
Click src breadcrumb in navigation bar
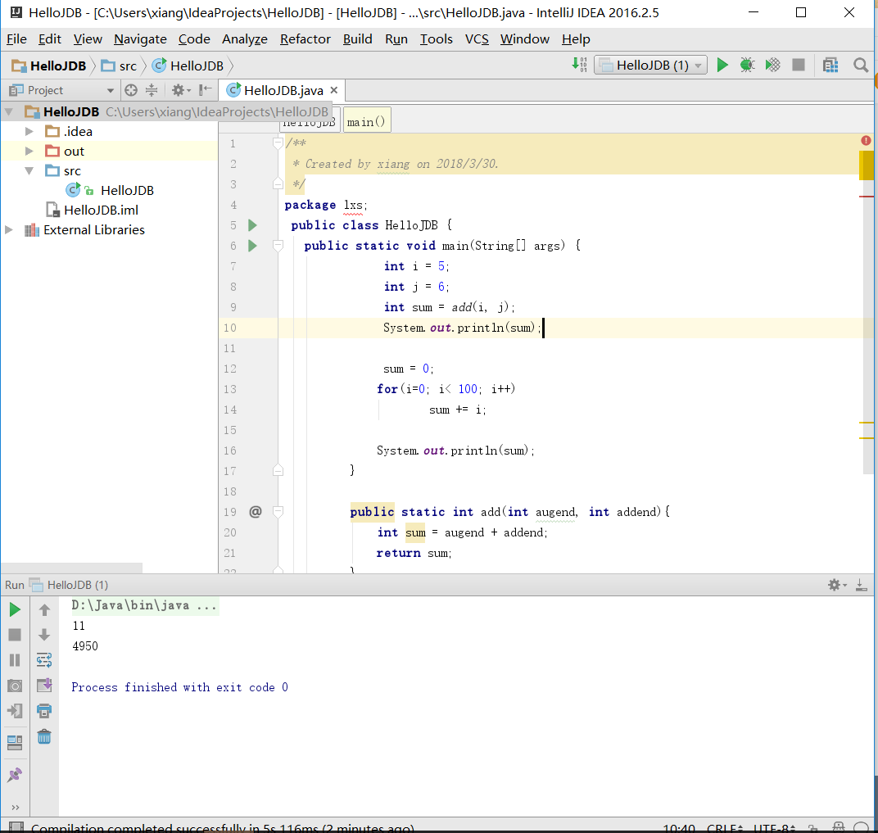120,66
